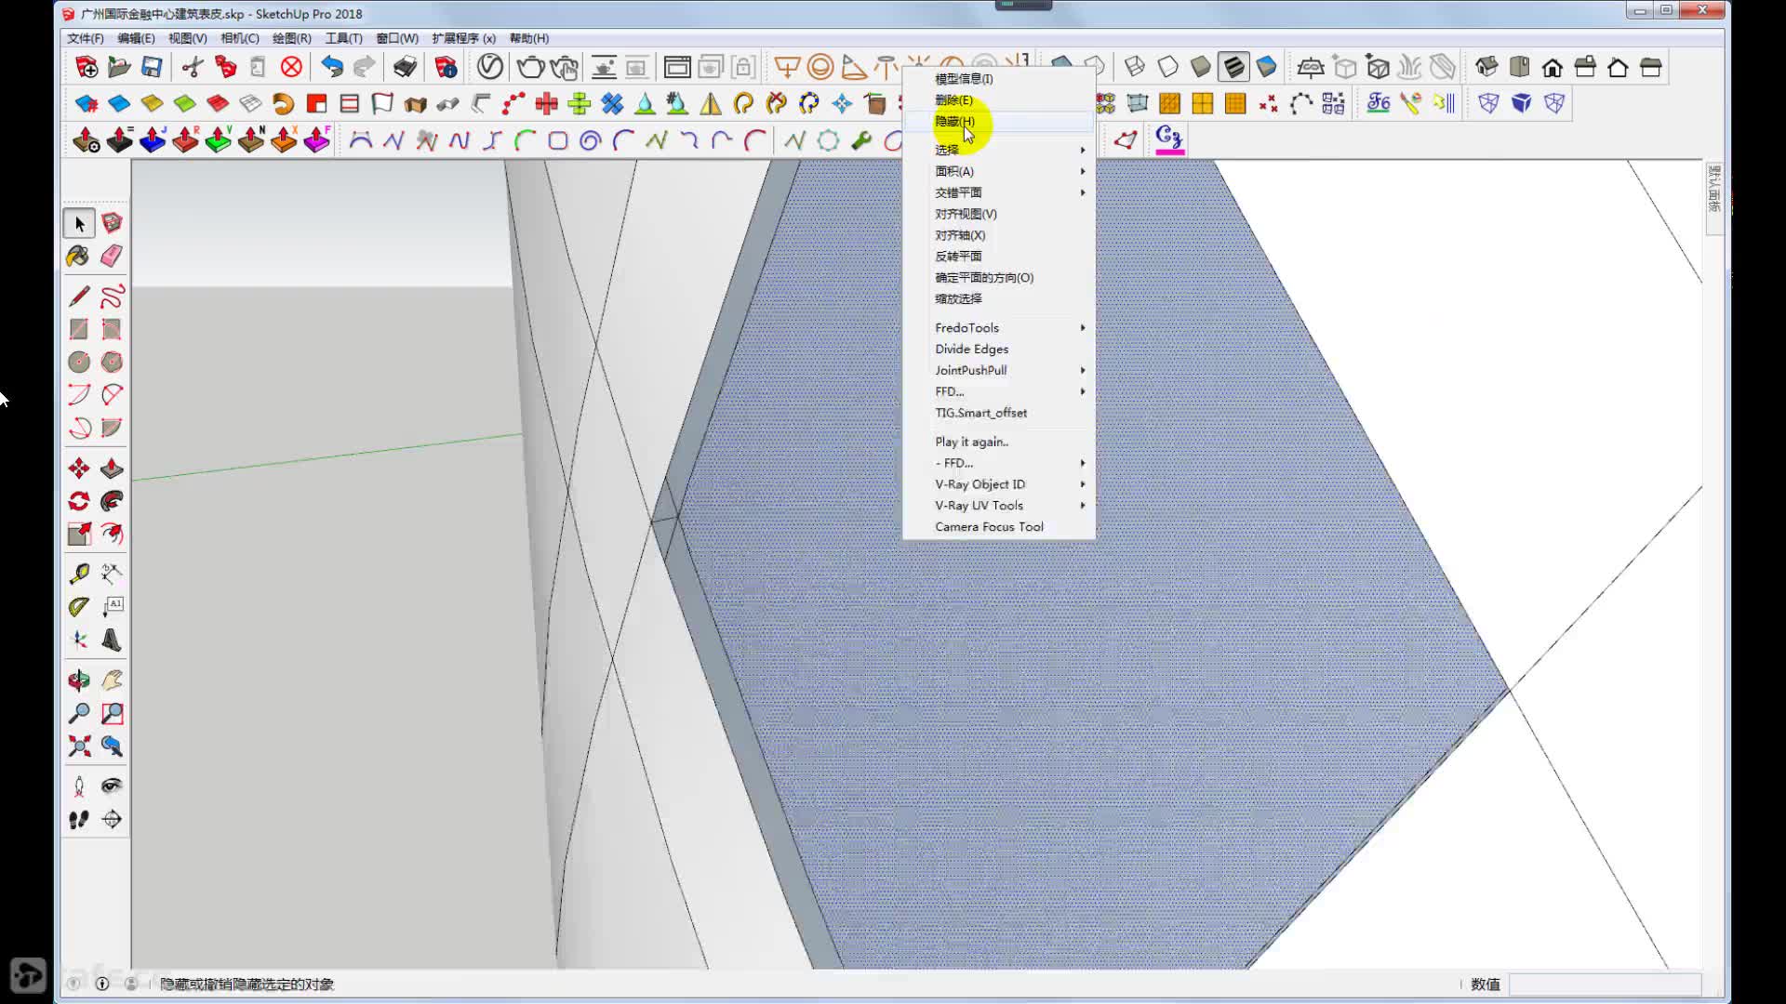Image resolution: width=1786 pixels, height=1004 pixels.
Task: Select 确定平面的方向(O) entry
Action: [1000, 278]
